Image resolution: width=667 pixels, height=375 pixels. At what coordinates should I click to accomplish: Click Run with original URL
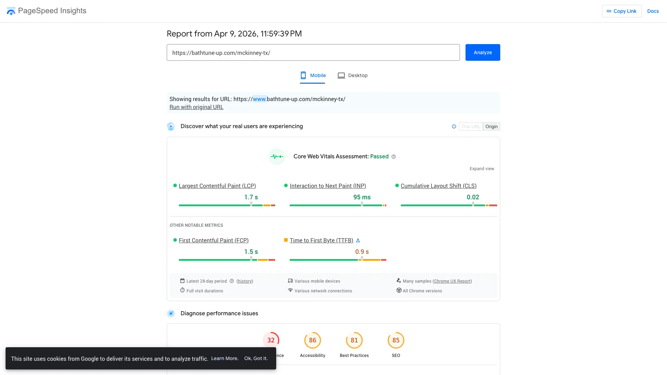[x=196, y=107]
